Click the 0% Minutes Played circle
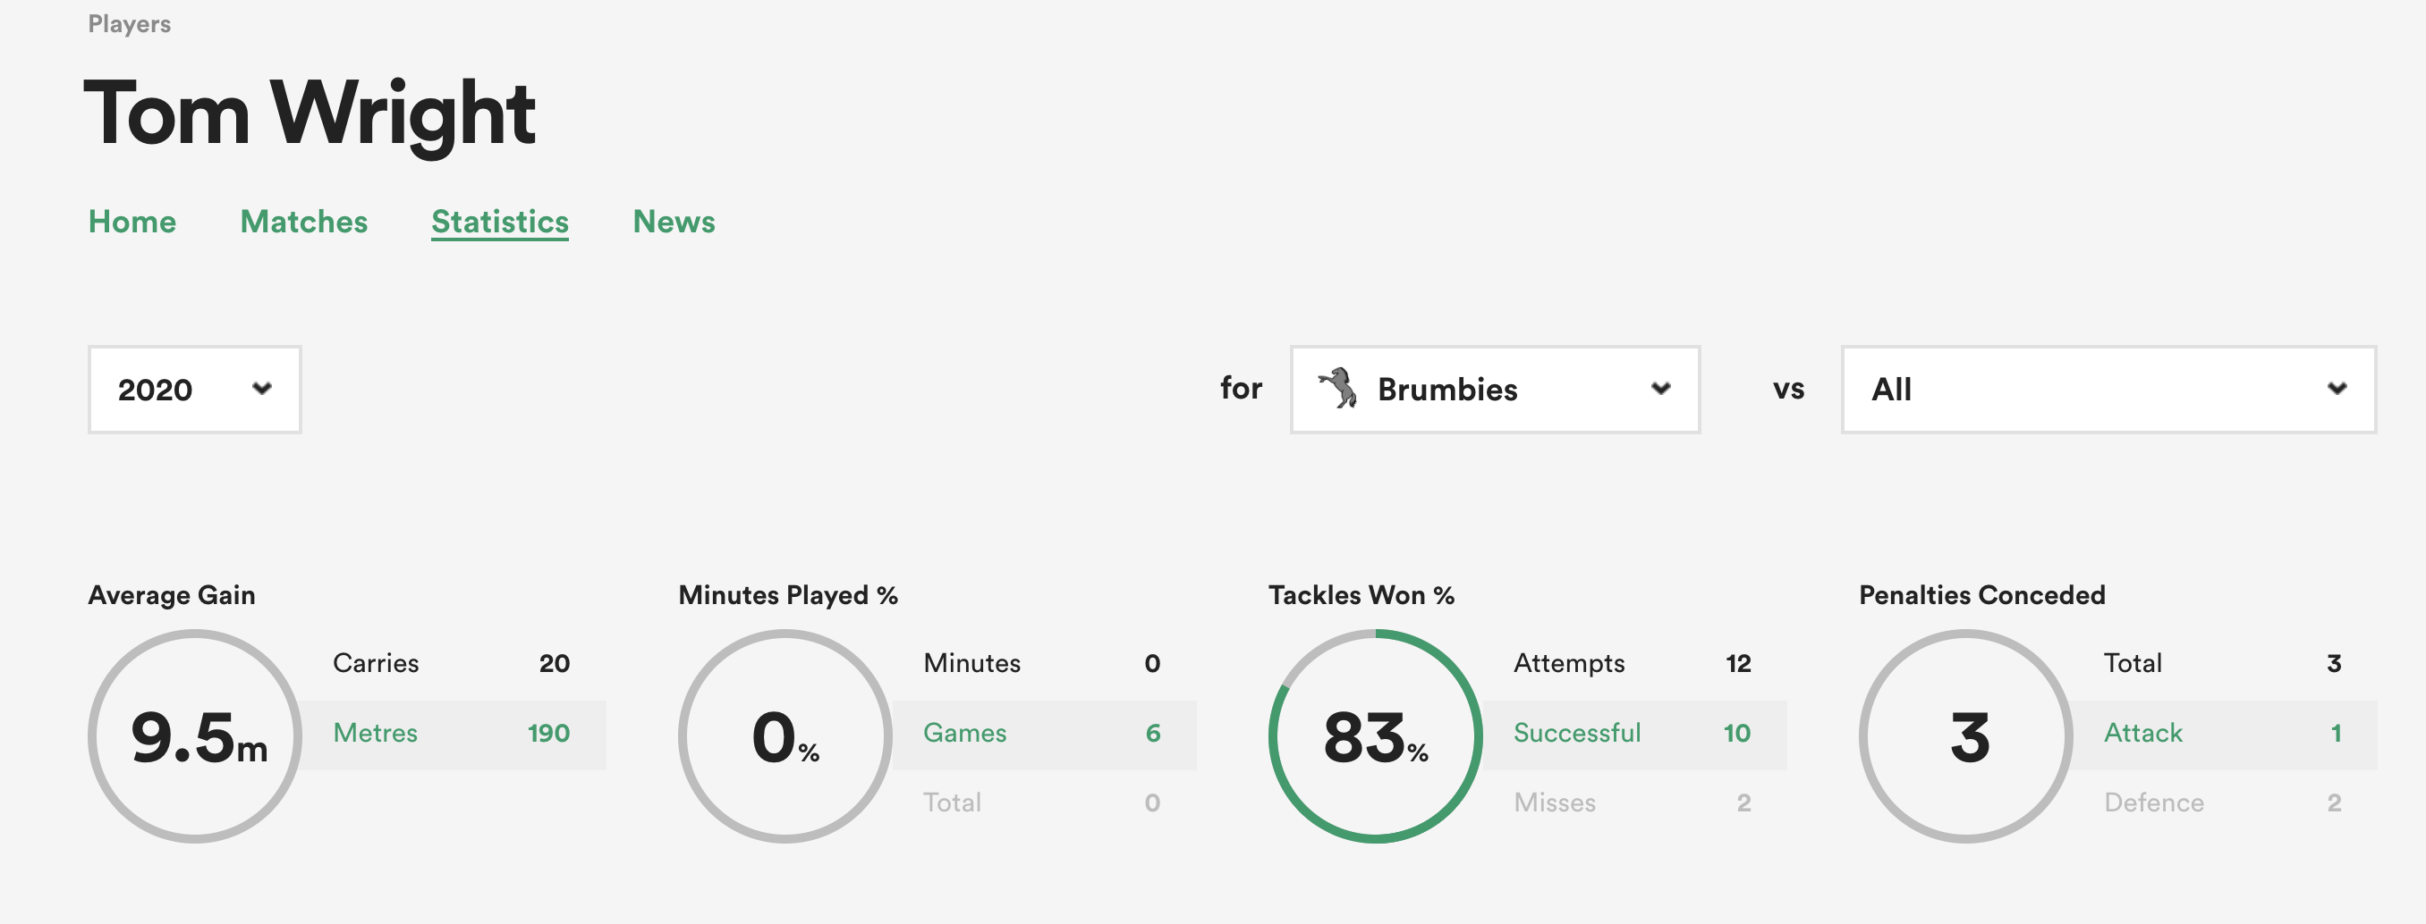Screen dimensions: 2426x924 [785, 736]
